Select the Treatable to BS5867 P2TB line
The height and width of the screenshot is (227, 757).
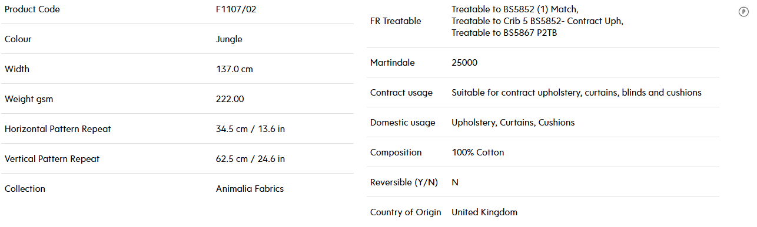504,33
